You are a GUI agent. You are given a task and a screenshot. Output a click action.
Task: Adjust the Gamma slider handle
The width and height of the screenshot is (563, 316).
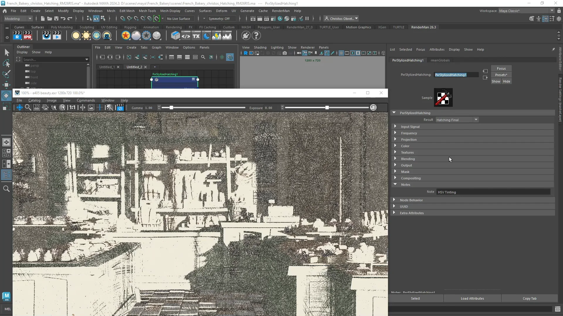coord(171,108)
